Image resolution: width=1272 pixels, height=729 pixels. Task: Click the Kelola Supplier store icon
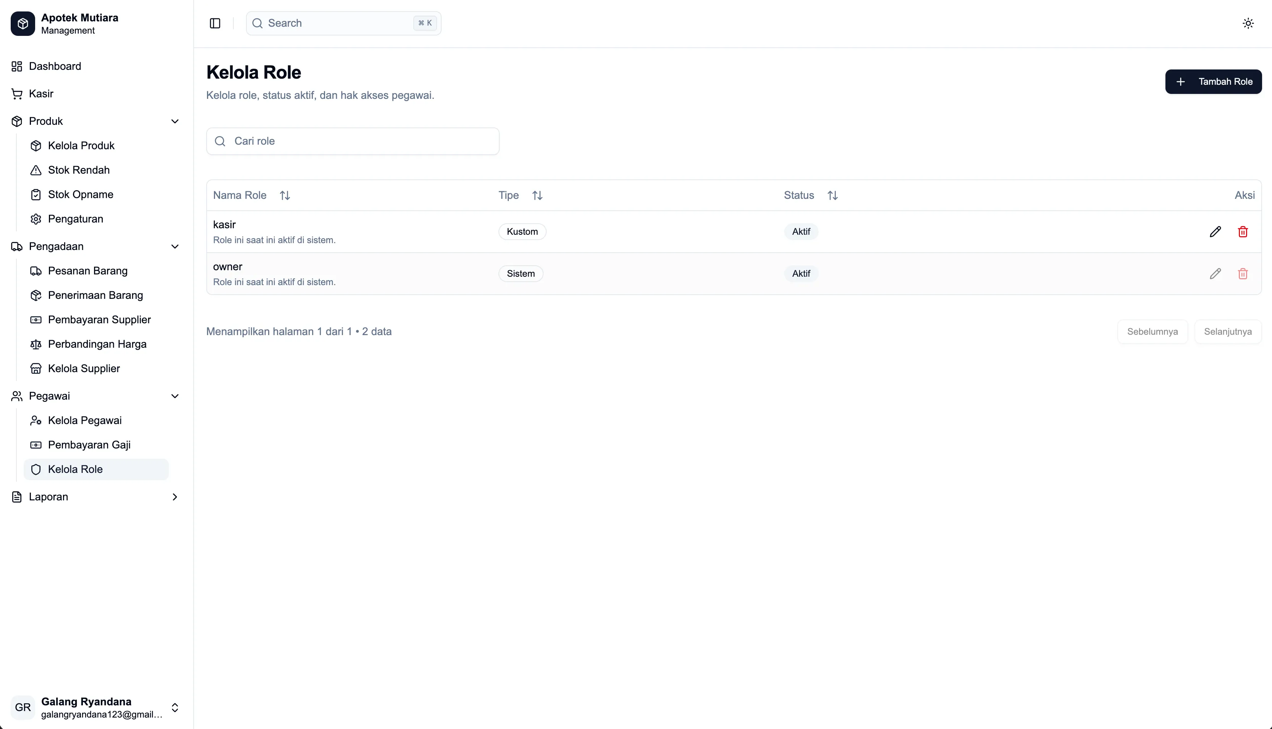tap(36, 368)
